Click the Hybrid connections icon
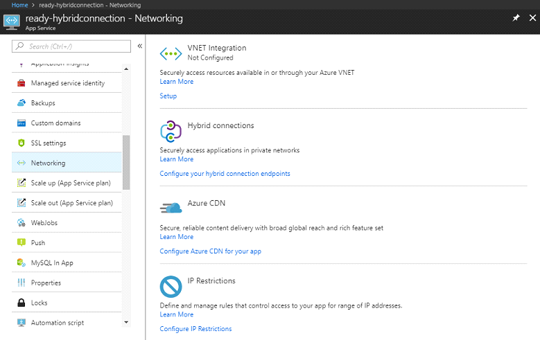The width and height of the screenshot is (540, 340). coord(171,132)
